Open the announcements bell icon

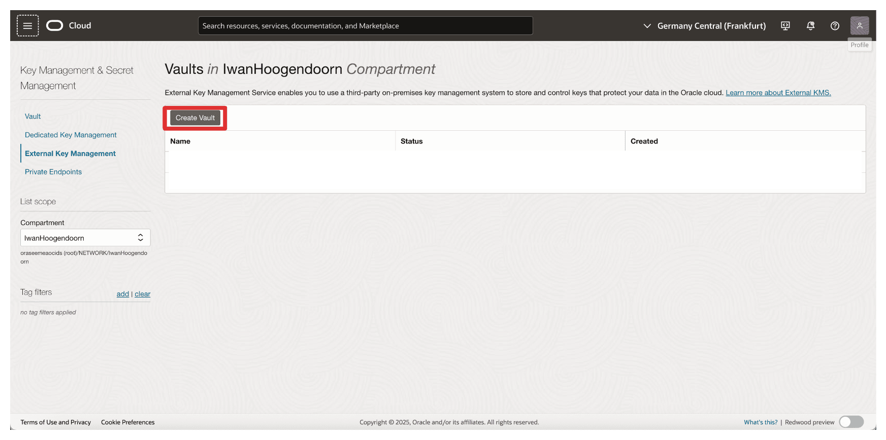click(x=810, y=25)
